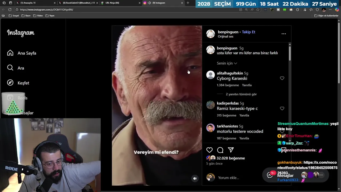341x192 pixels.
Task: Reload the page with refresh button
Action: pyautogui.click(x=10, y=10)
